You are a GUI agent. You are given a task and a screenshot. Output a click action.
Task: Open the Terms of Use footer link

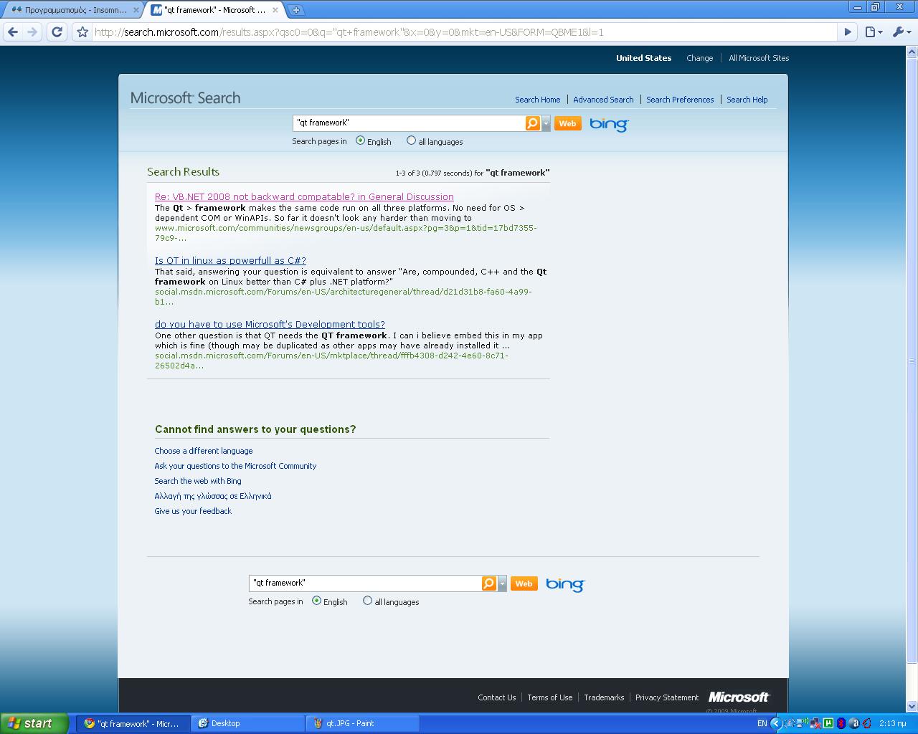(x=550, y=697)
